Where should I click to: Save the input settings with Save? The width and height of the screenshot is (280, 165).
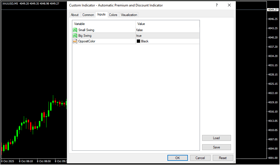(x=216, y=147)
